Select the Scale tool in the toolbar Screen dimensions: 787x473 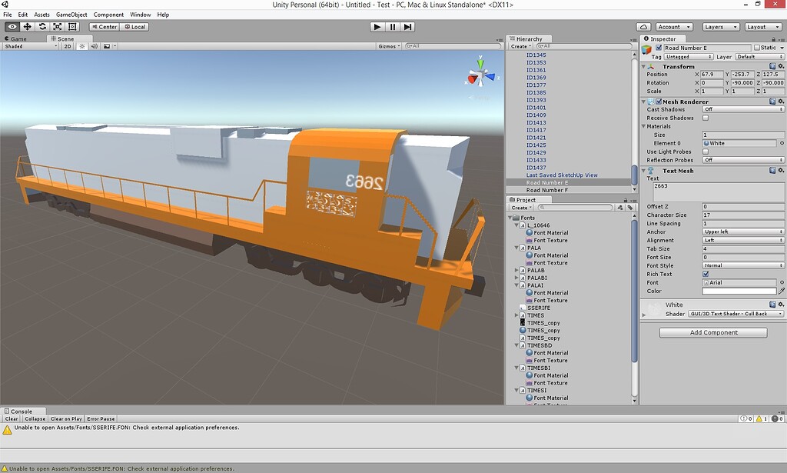58,26
